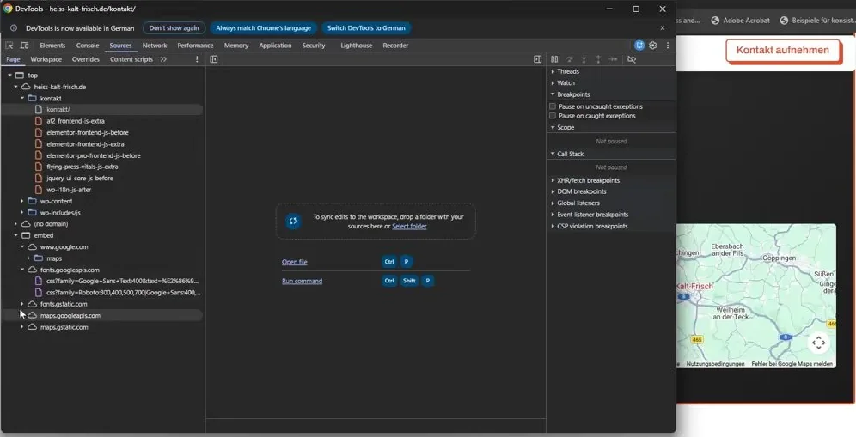The image size is (856, 437).
Task: Click the Google Maps thumbnail on webpage
Action: [756, 295]
